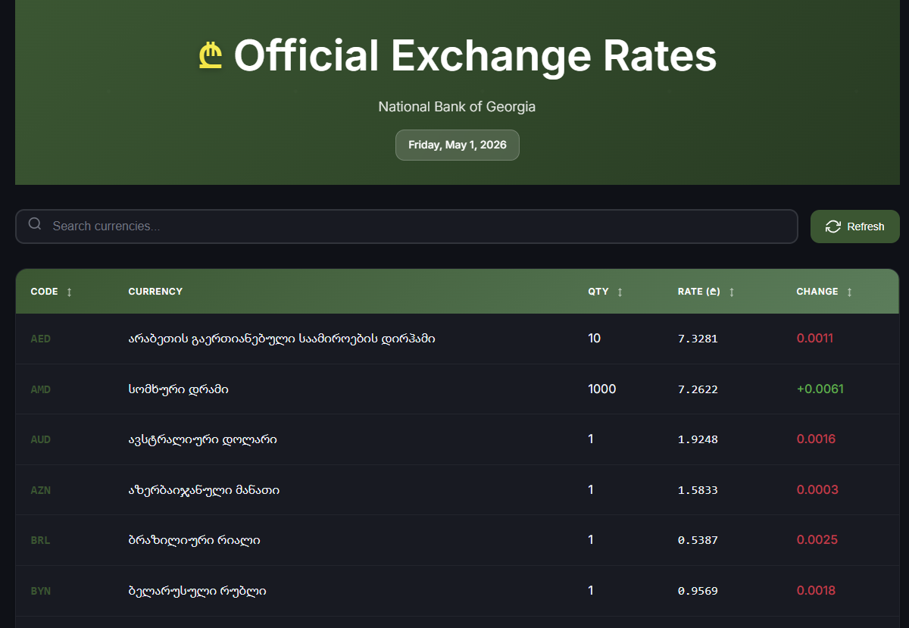Click the National Bank of Georgia subtitle

pyautogui.click(x=457, y=107)
